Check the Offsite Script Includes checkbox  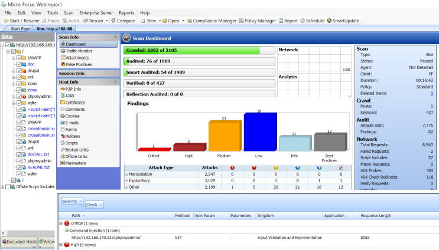pos(8,187)
